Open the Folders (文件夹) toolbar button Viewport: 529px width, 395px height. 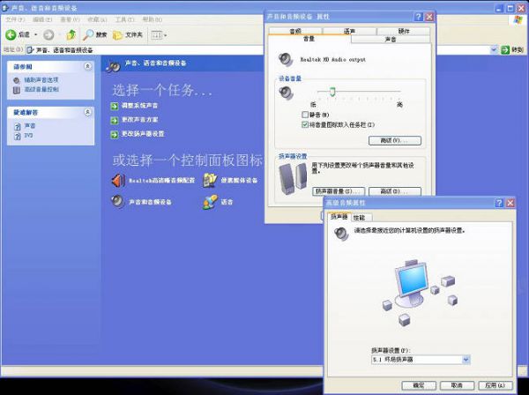pos(128,34)
